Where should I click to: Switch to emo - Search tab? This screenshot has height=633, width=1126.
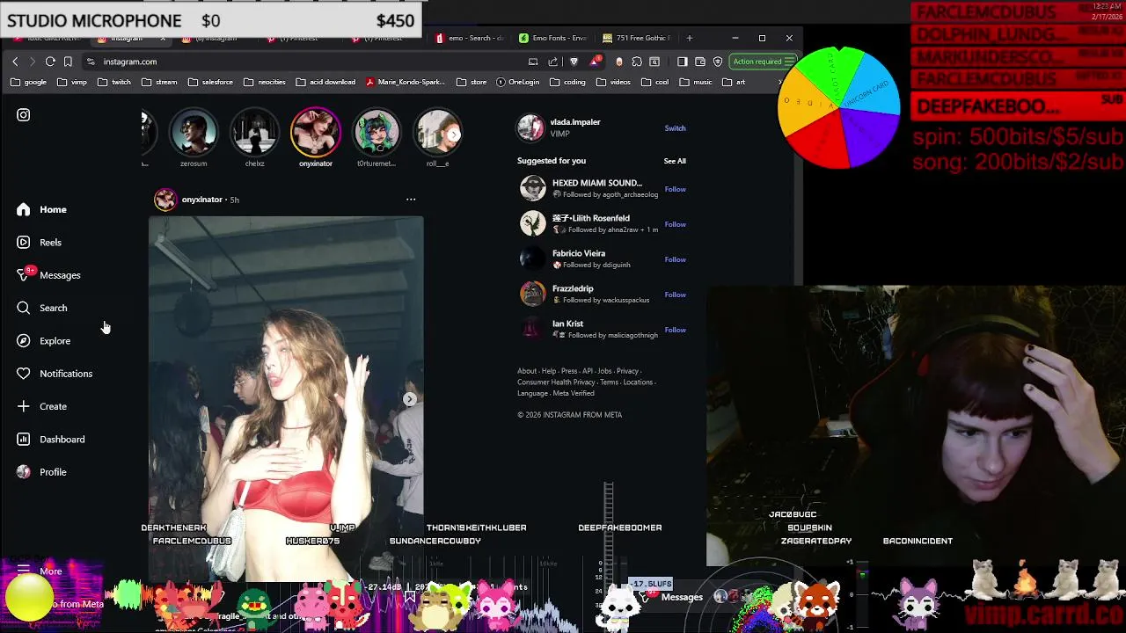click(471, 38)
